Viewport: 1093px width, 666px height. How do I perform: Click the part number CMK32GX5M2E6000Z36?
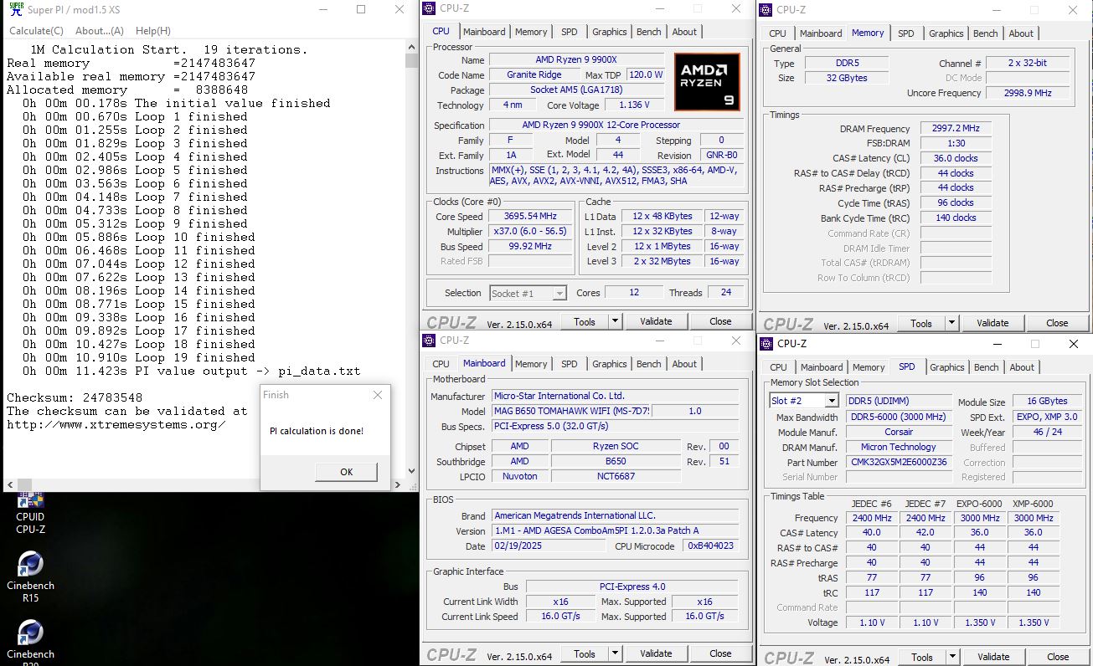point(898,463)
